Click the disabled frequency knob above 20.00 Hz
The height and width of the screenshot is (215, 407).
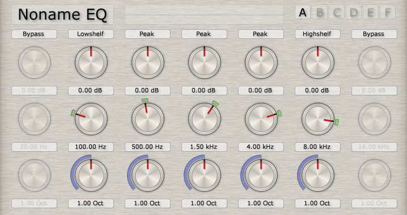[34, 119]
